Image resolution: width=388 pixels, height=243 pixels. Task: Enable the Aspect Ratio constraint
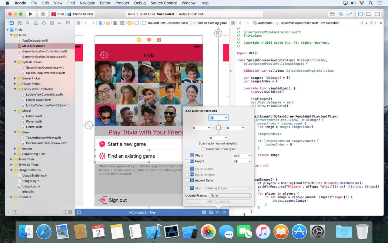point(187,180)
